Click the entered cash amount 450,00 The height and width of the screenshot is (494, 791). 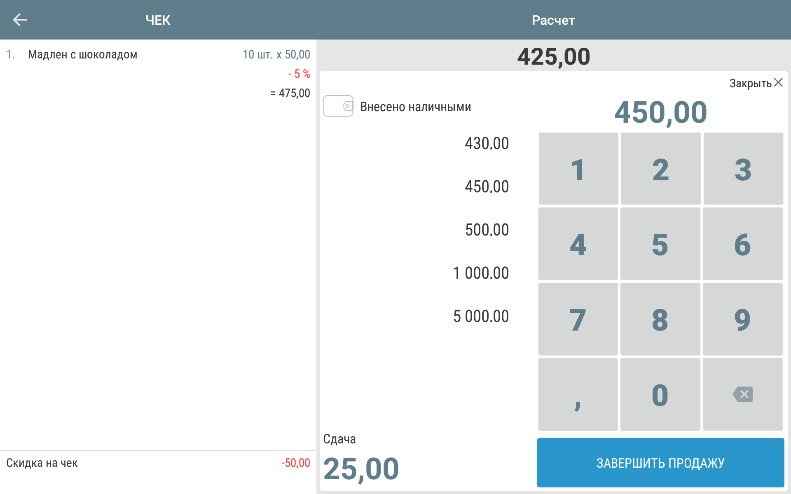tap(660, 112)
